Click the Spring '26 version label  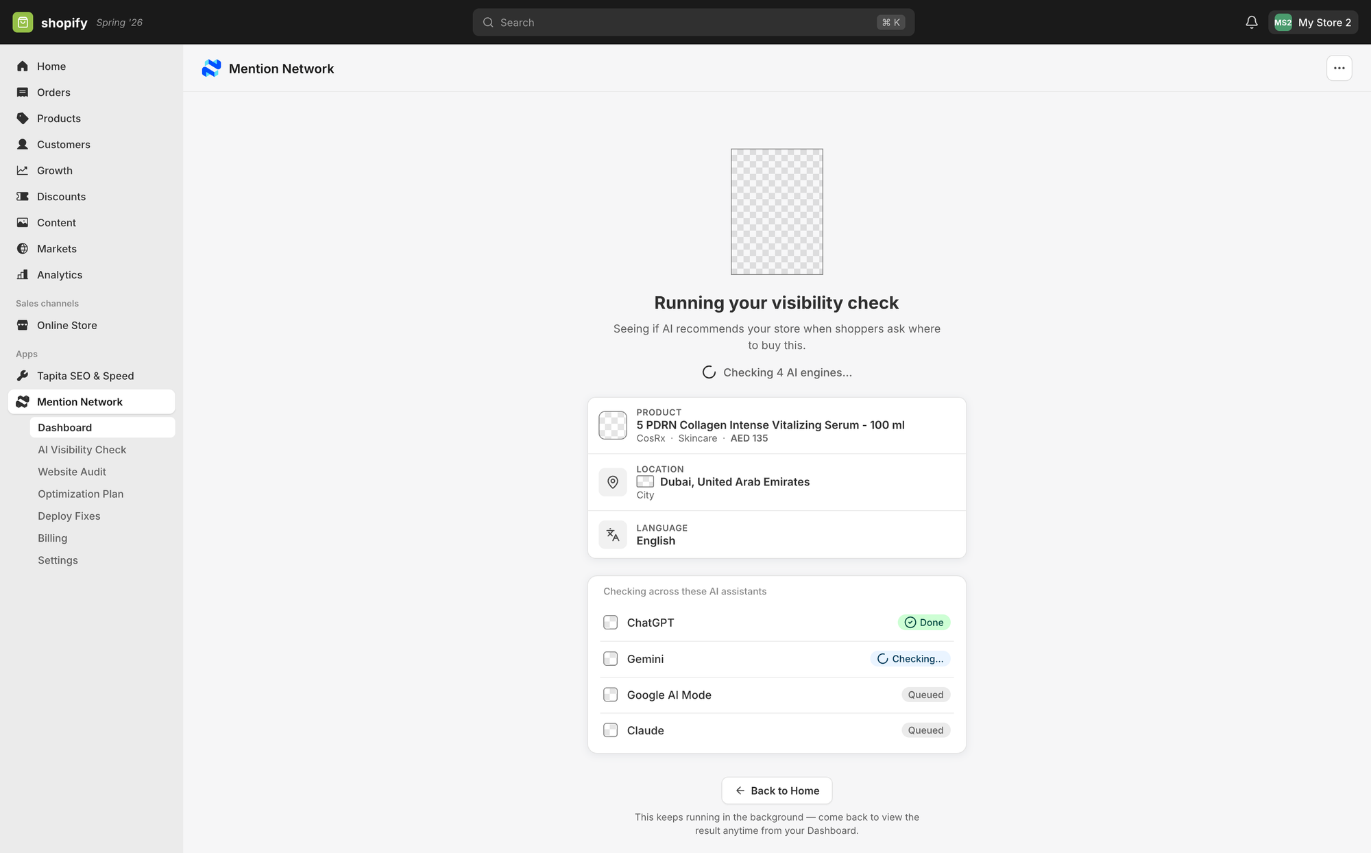click(119, 23)
